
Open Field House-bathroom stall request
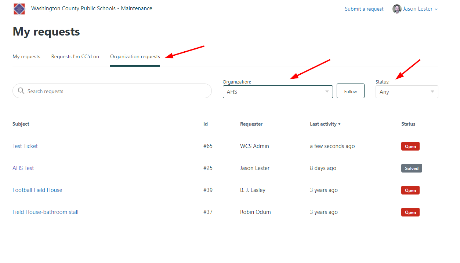point(46,212)
